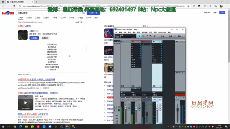The height and width of the screenshot is (129, 230).
Task: Open the 视图 menu in Studio One
Action: 155,32
